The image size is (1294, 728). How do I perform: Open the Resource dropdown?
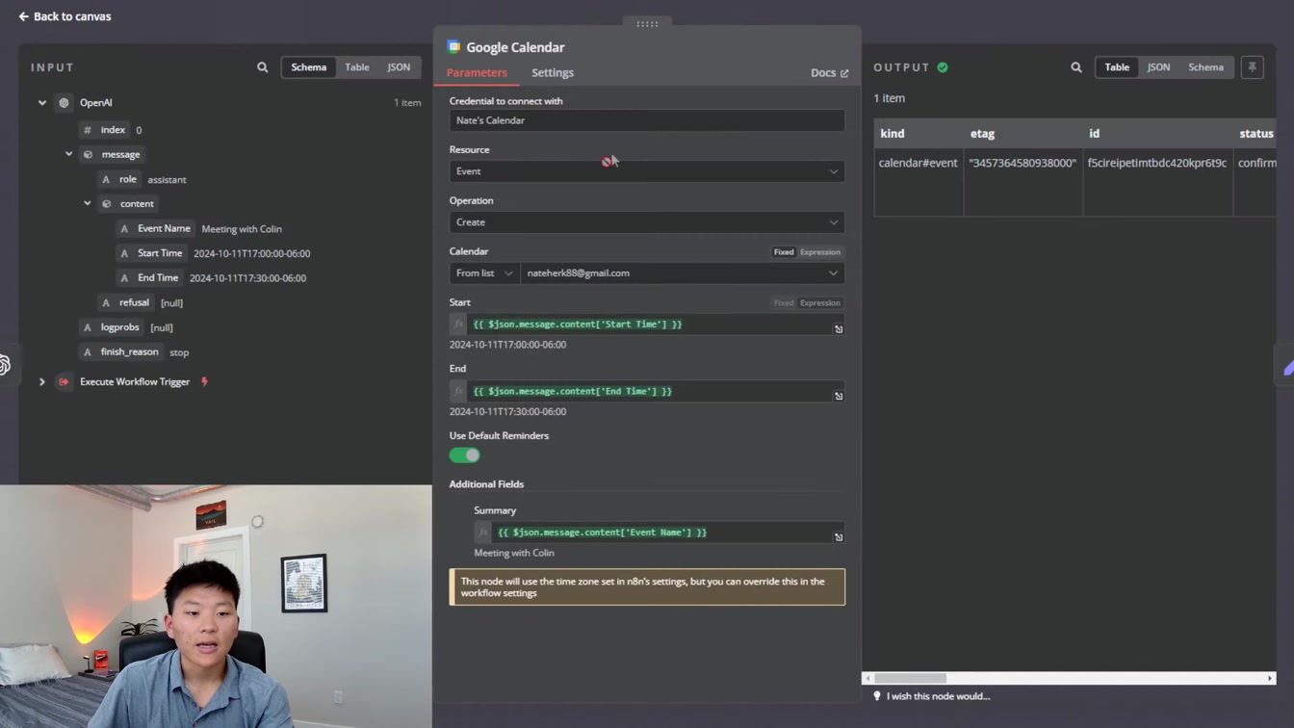[647, 171]
